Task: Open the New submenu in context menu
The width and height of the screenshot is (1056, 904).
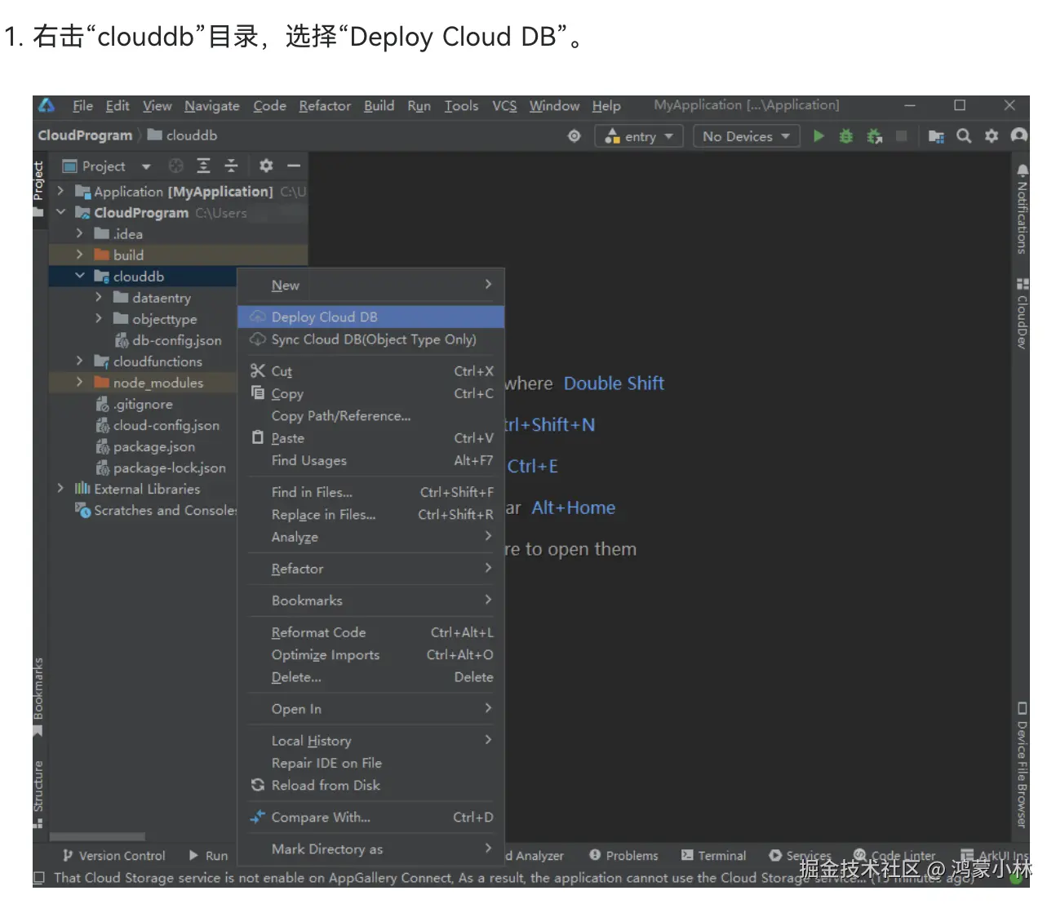Action: click(371, 286)
